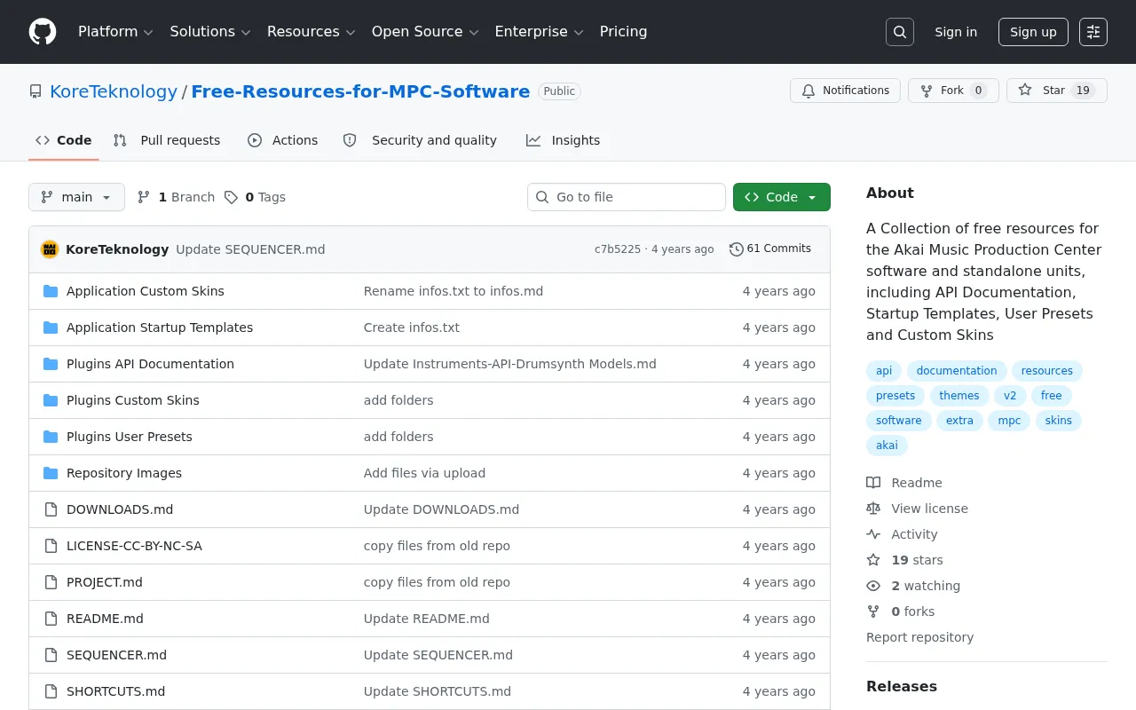Click the Plugins Custom Skins folder icon
Image resolution: width=1136 pixels, height=710 pixels.
tap(51, 400)
